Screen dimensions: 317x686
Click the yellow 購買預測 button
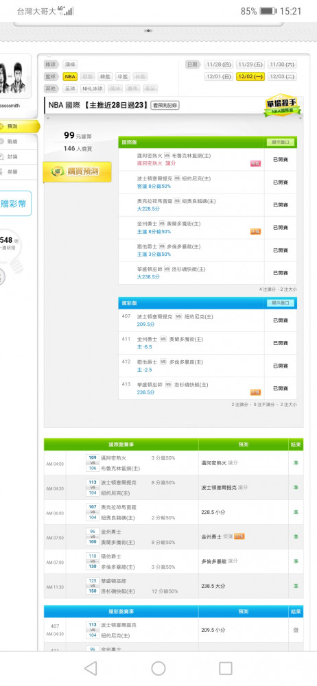(77, 171)
